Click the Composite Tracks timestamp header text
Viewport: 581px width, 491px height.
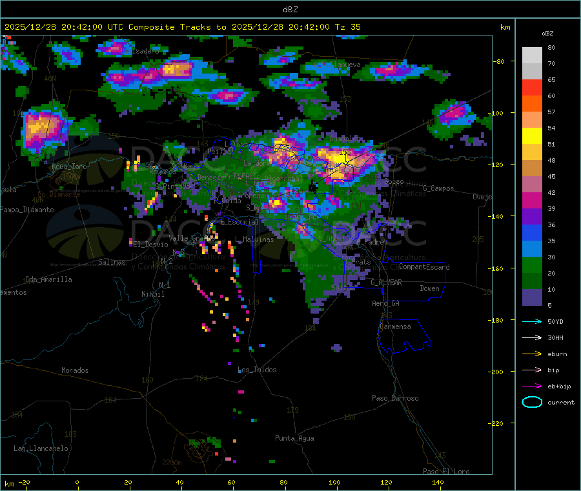(182, 27)
